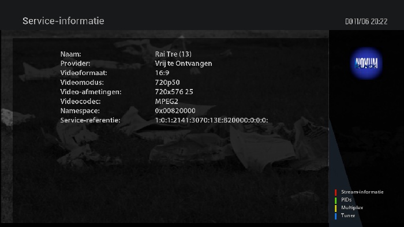Click the Naam: field label
The width and height of the screenshot is (404, 227).
tap(70, 54)
